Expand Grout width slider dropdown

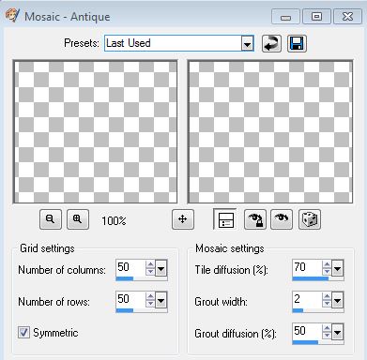[x=337, y=300]
